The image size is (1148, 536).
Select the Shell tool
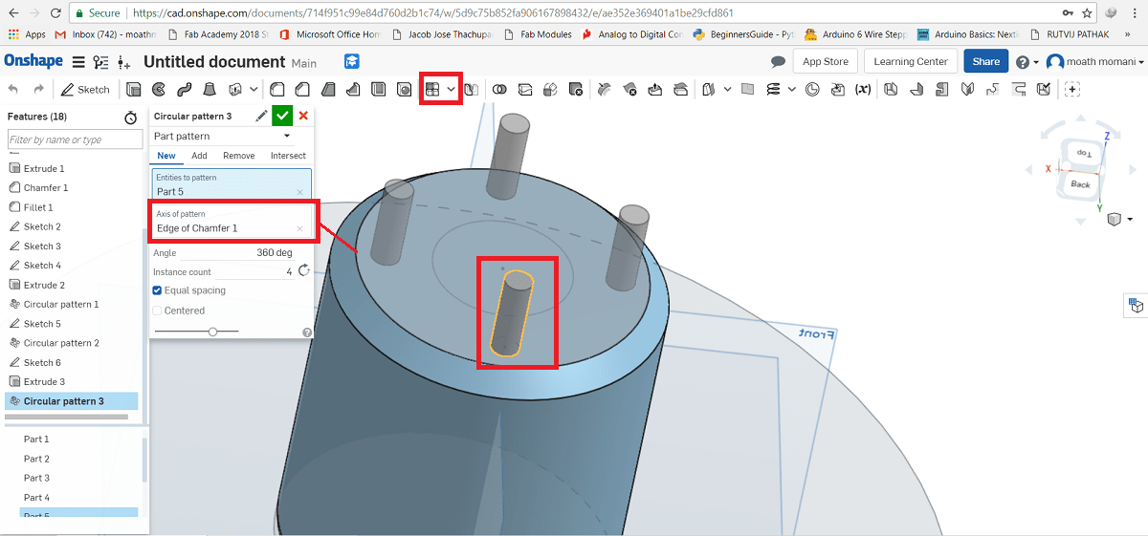click(379, 89)
